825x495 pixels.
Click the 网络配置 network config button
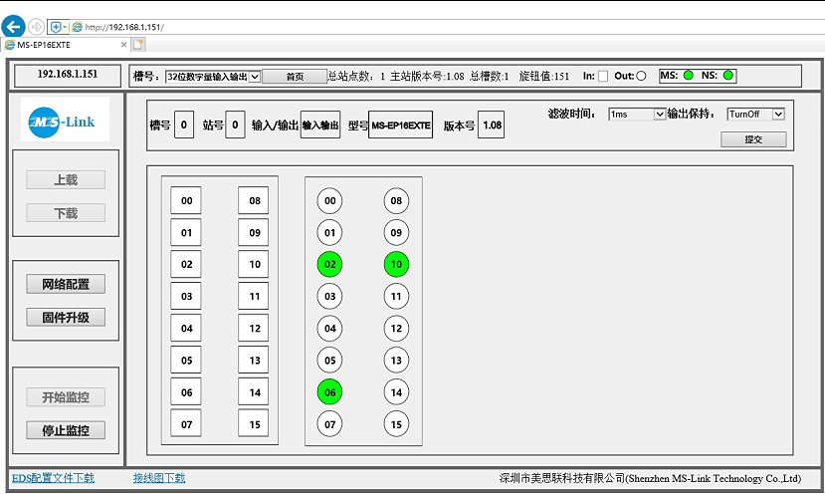[x=66, y=284]
